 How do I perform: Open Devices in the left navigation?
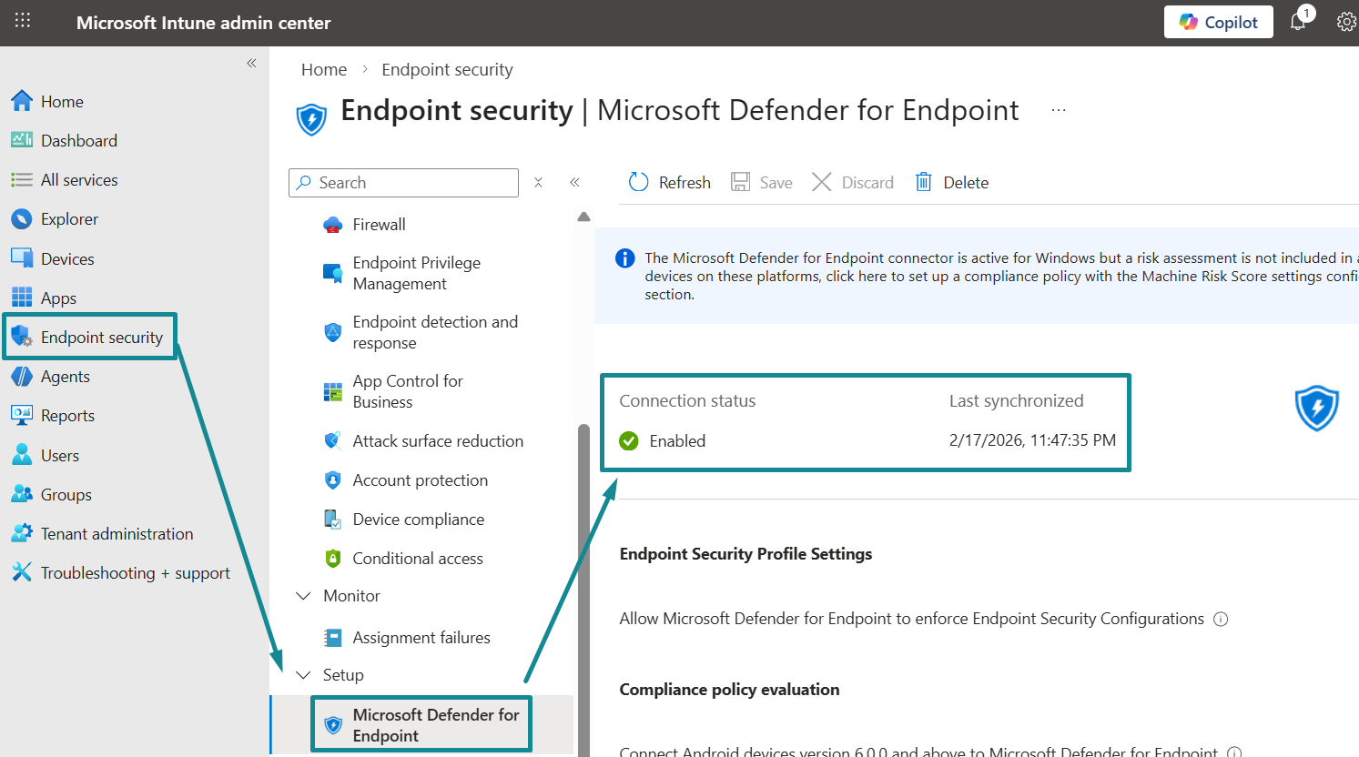[x=67, y=259]
